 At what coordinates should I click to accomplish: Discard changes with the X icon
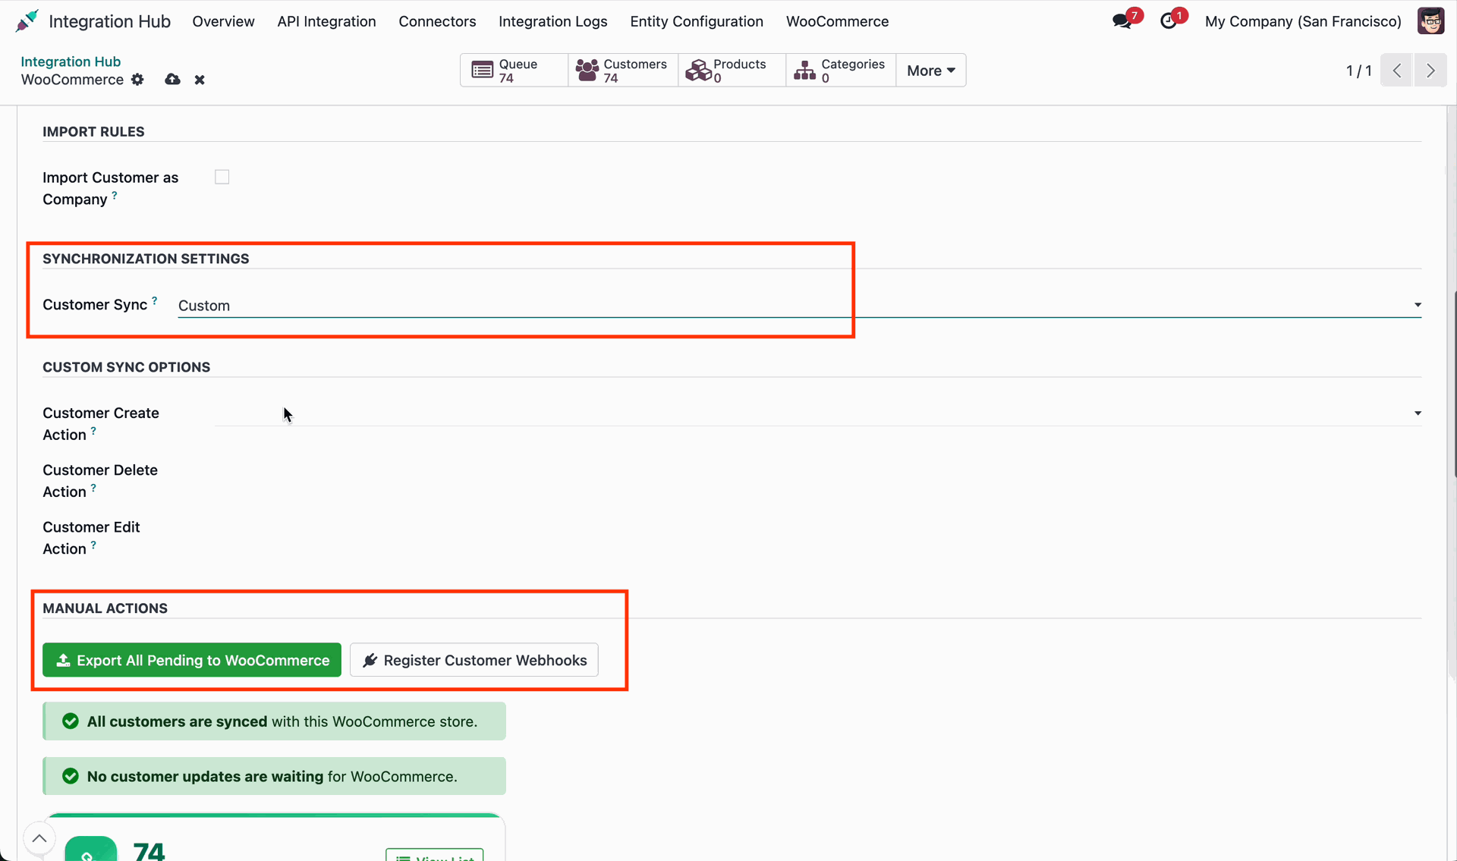[x=200, y=80]
